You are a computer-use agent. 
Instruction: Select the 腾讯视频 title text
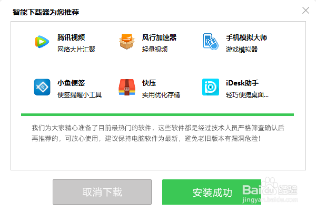point(71,37)
